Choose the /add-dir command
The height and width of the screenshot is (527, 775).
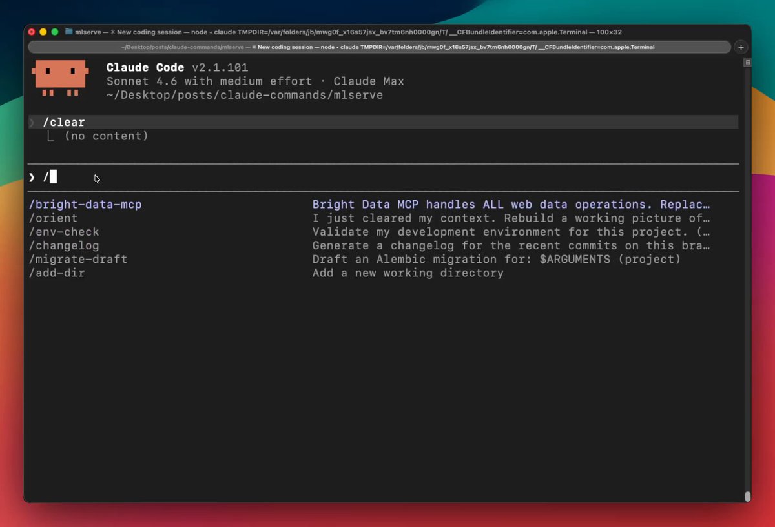(x=57, y=273)
